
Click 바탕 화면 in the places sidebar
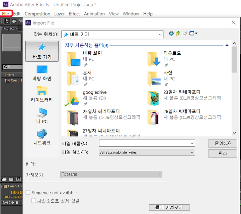pyautogui.click(x=42, y=73)
